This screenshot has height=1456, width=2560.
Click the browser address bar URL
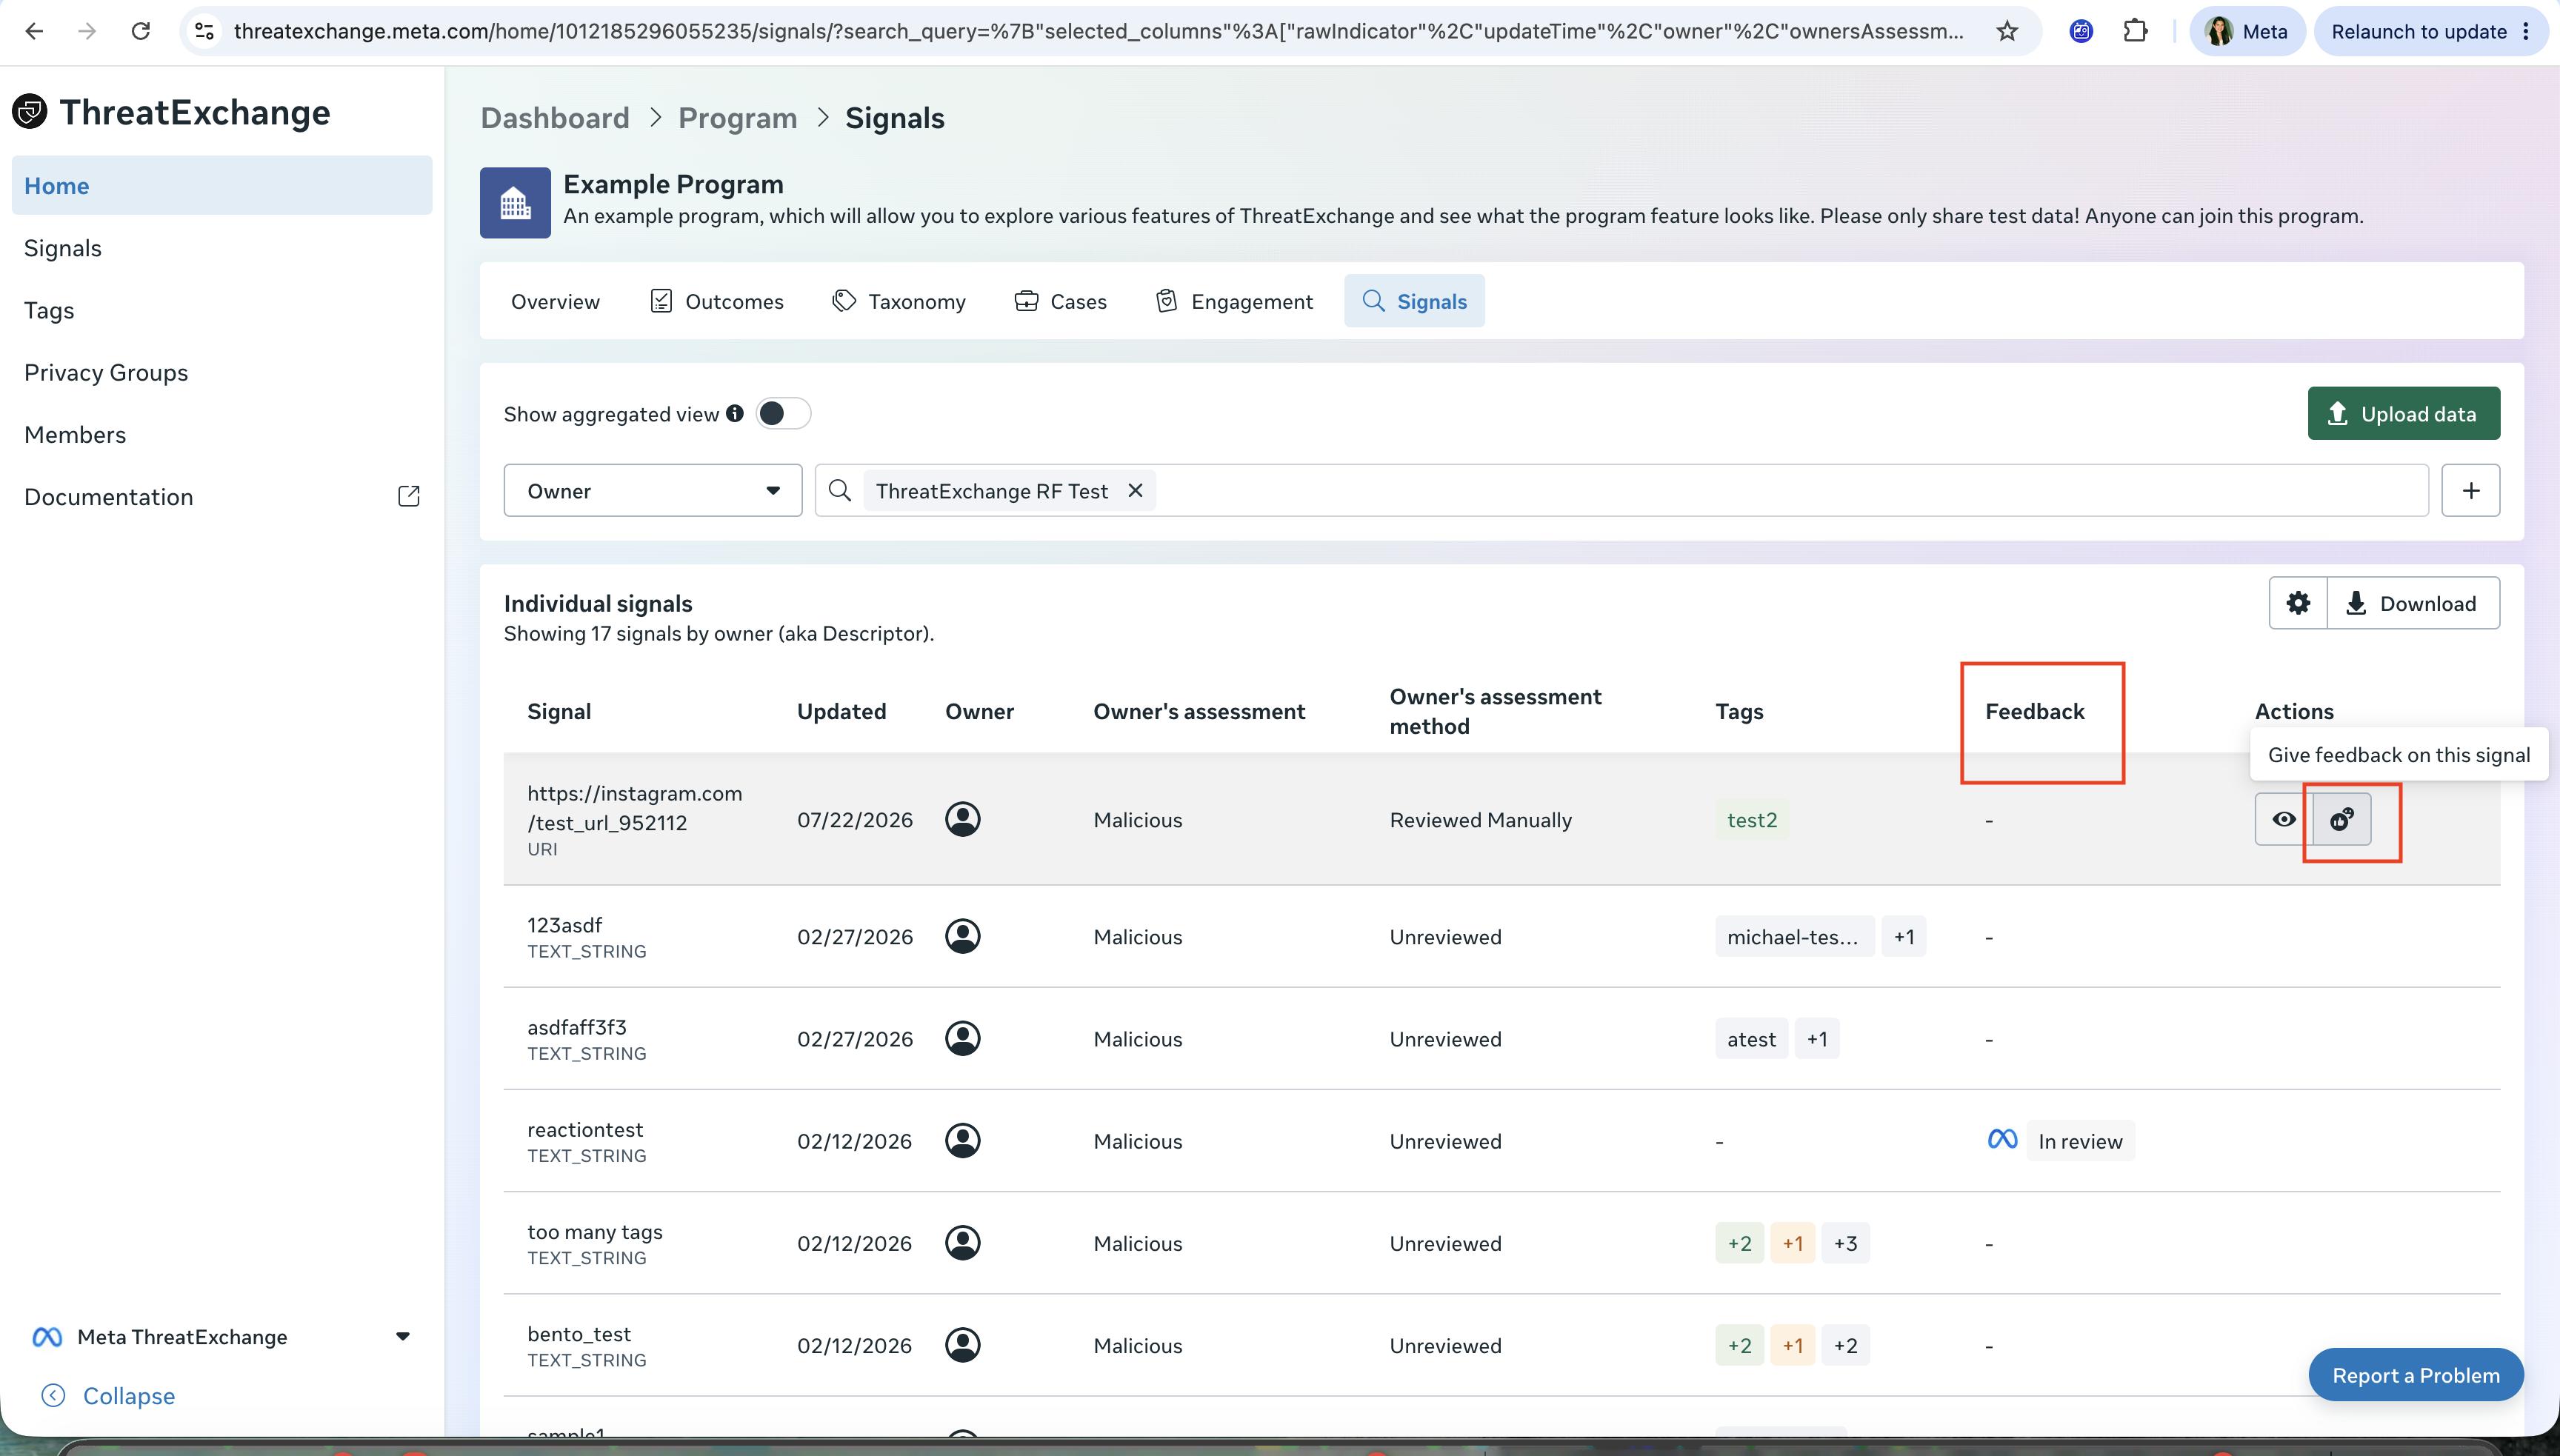click(1098, 31)
